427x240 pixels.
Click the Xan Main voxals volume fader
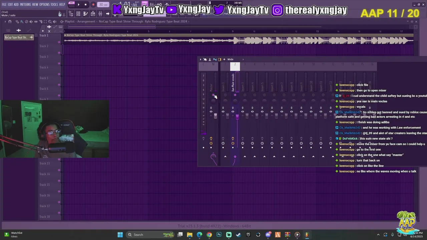pos(237,116)
